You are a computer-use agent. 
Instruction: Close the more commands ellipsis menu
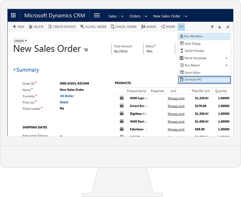point(181,27)
